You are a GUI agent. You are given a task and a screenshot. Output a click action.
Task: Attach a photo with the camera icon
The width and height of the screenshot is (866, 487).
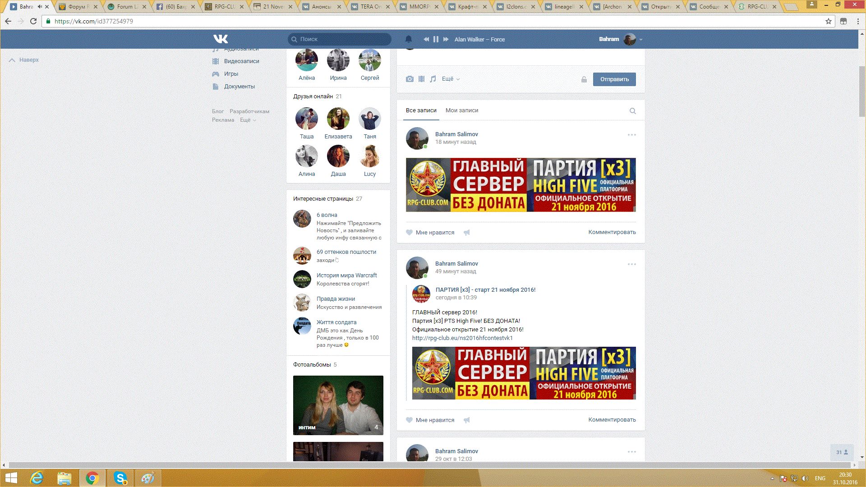(x=410, y=79)
